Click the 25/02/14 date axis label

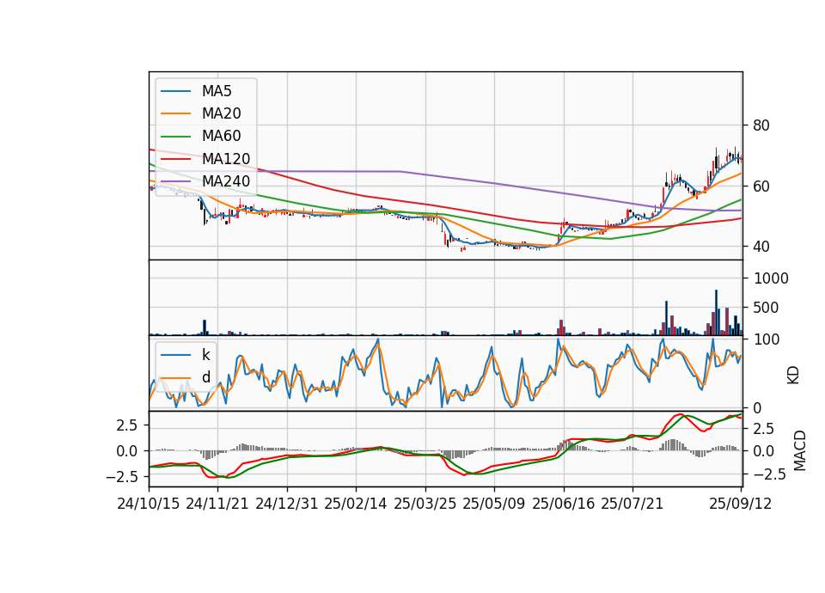(356, 504)
